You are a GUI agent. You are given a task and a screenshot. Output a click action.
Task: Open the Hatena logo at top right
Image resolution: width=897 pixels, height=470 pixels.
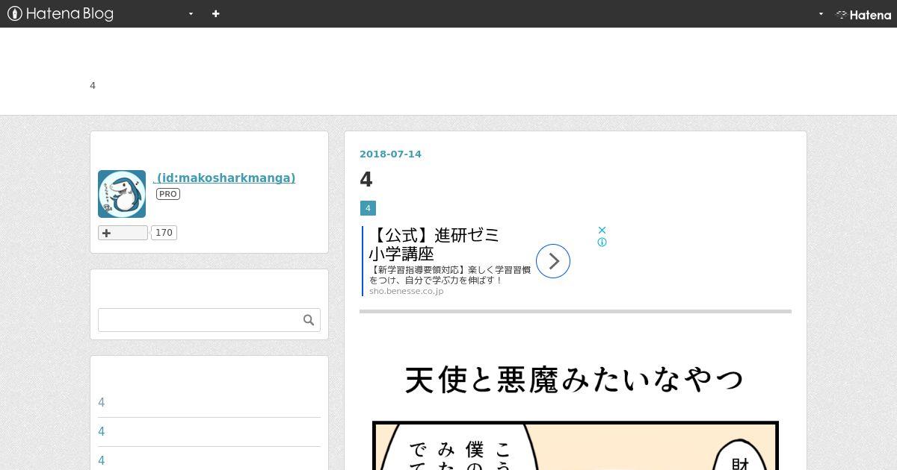pos(863,14)
